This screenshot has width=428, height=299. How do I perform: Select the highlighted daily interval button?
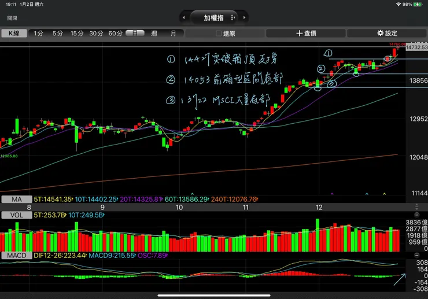click(135, 33)
